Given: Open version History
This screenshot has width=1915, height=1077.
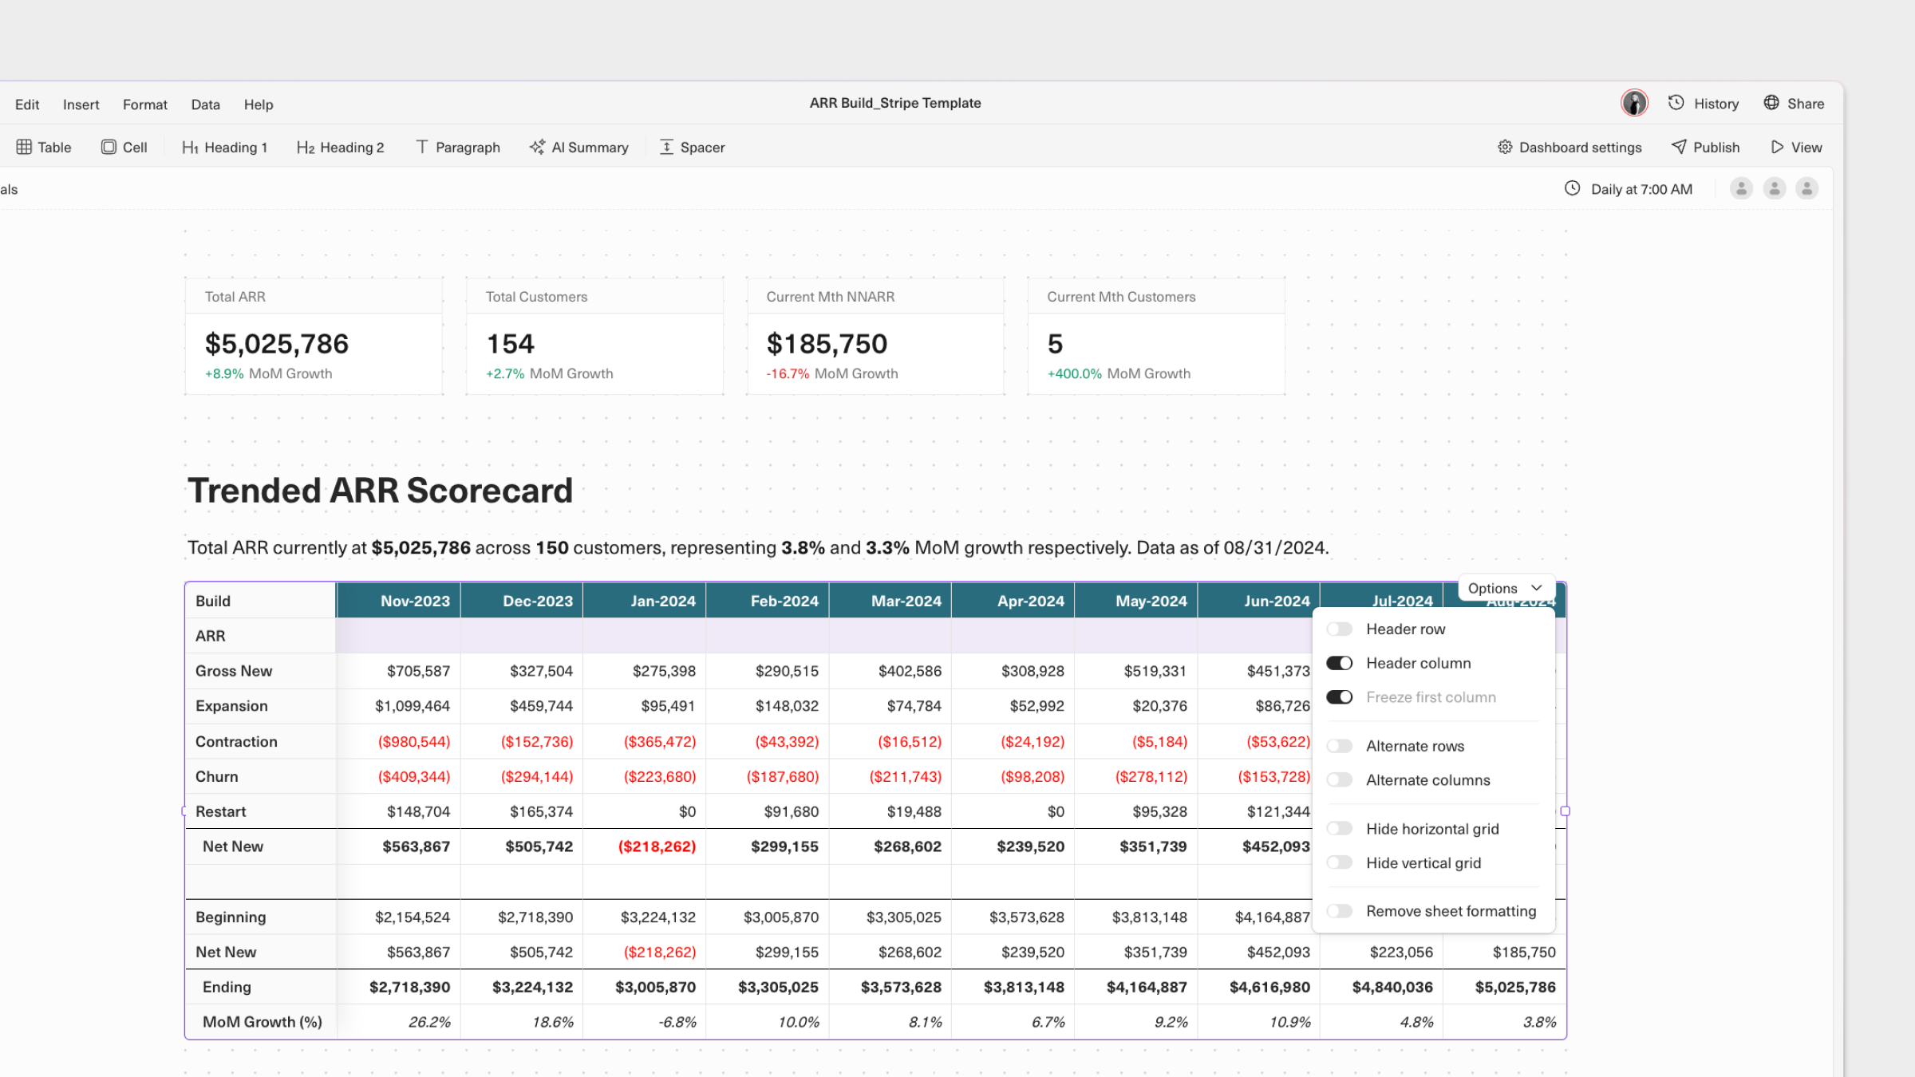Looking at the screenshot, I should 1703,104.
